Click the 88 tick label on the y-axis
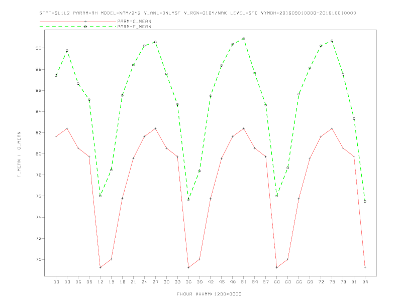This screenshot has width=398, height=307. click(38, 69)
